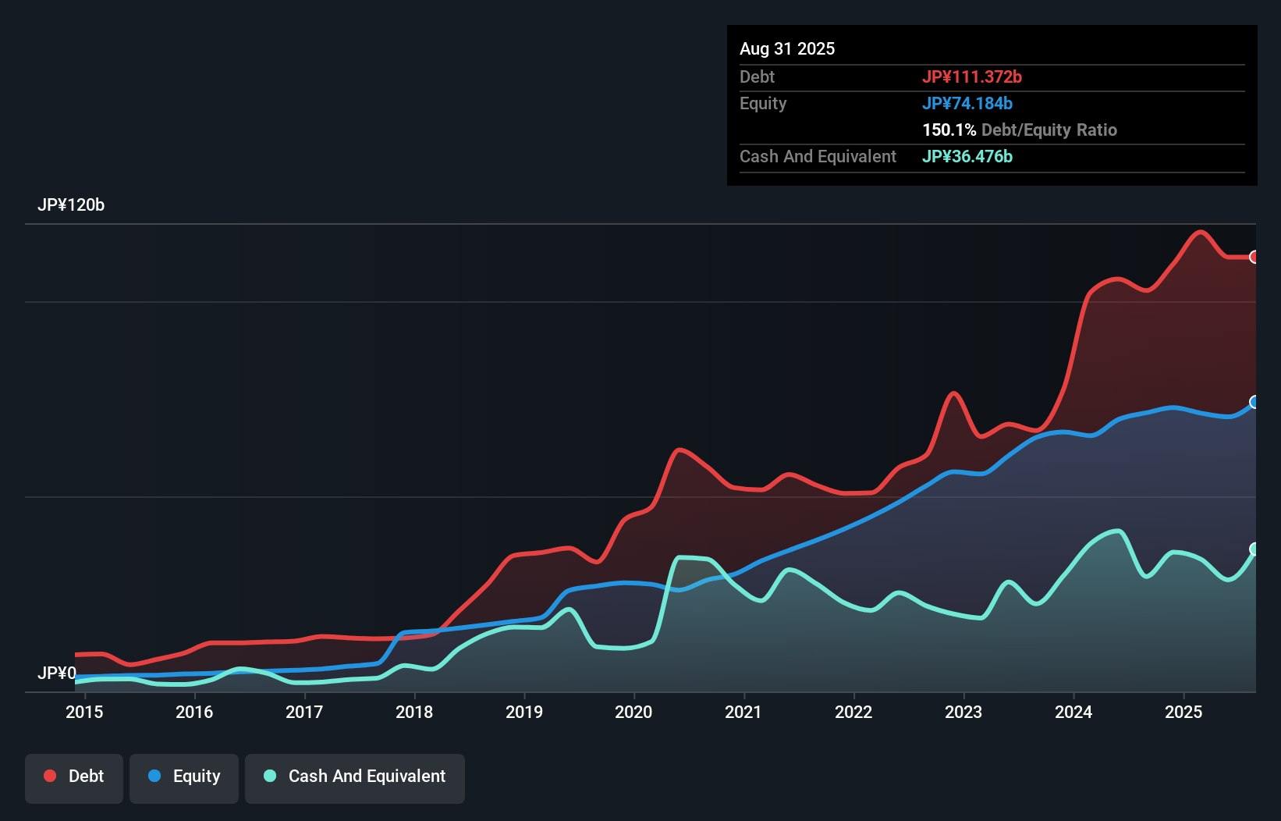Select the Debt endpoint marker on the chart

pos(1255,256)
